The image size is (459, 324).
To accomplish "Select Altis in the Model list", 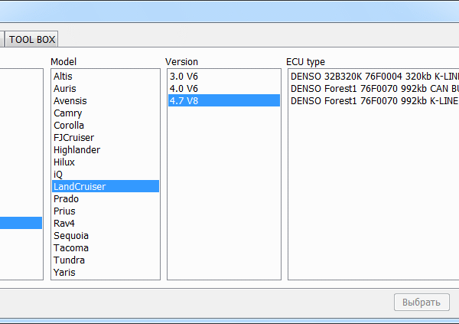I will (x=106, y=77).
